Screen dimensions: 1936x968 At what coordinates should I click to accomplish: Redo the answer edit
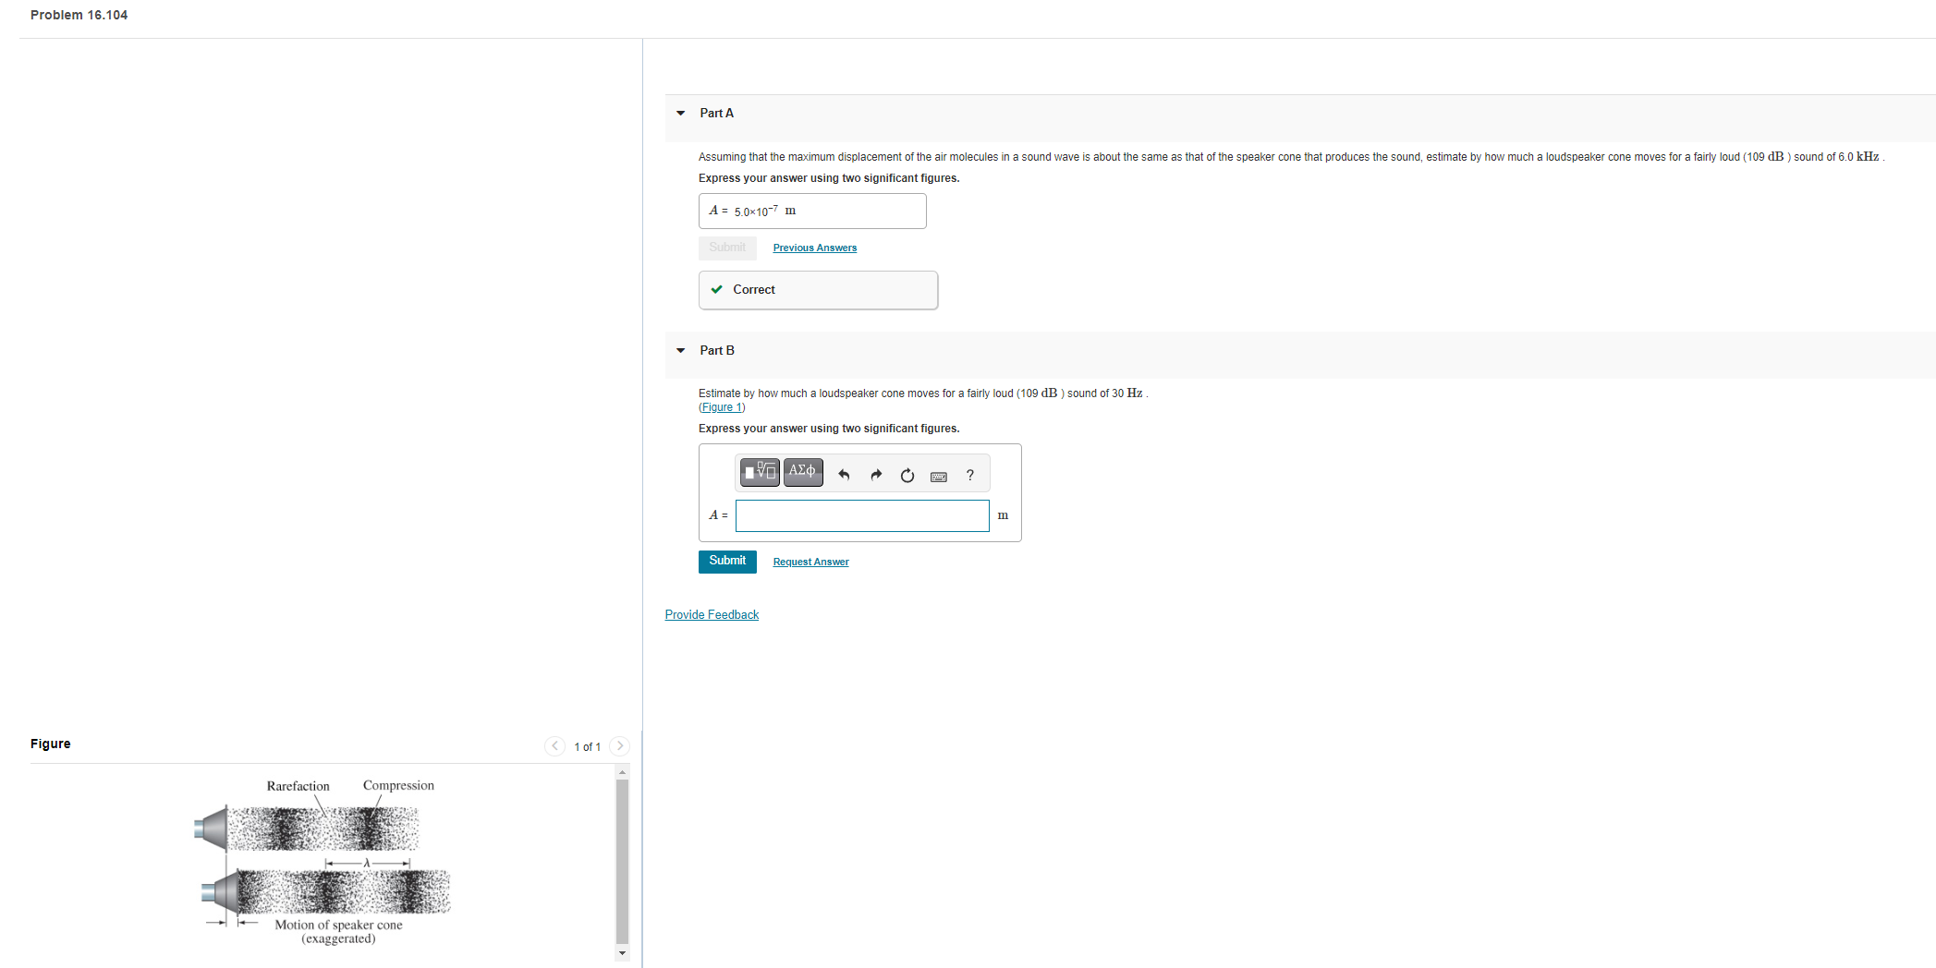pyautogui.click(x=876, y=475)
